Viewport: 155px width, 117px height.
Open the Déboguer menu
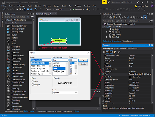47,6
